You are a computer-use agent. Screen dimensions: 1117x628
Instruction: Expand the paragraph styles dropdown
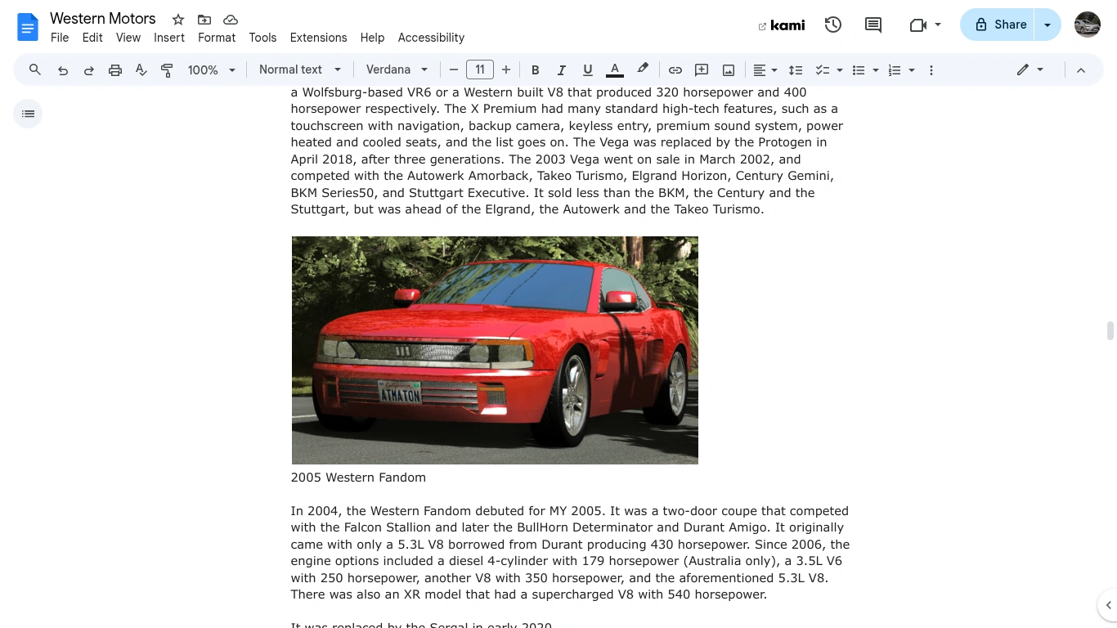[299, 70]
